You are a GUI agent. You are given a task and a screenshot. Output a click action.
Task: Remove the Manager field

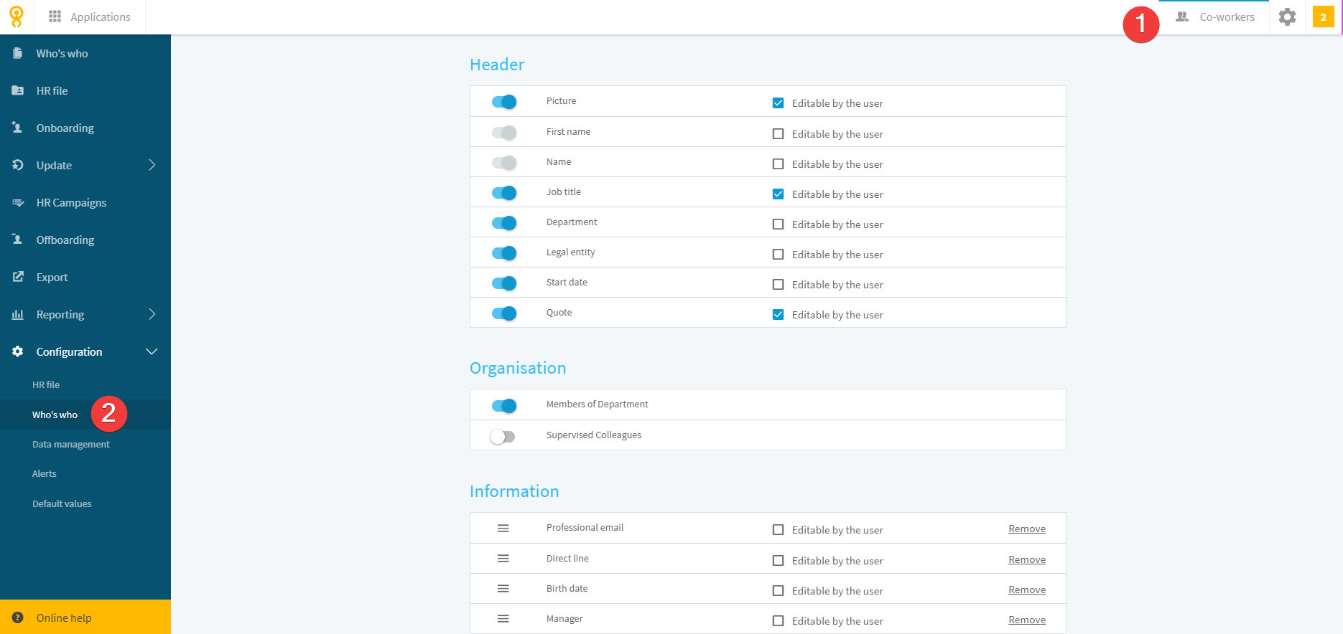click(1027, 620)
